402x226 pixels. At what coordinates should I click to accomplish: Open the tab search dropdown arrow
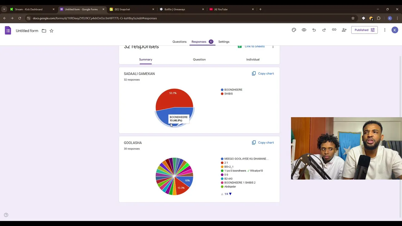(4, 9)
